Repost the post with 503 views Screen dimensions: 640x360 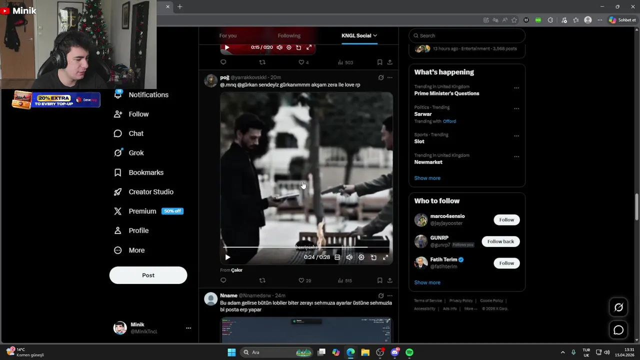262,62
